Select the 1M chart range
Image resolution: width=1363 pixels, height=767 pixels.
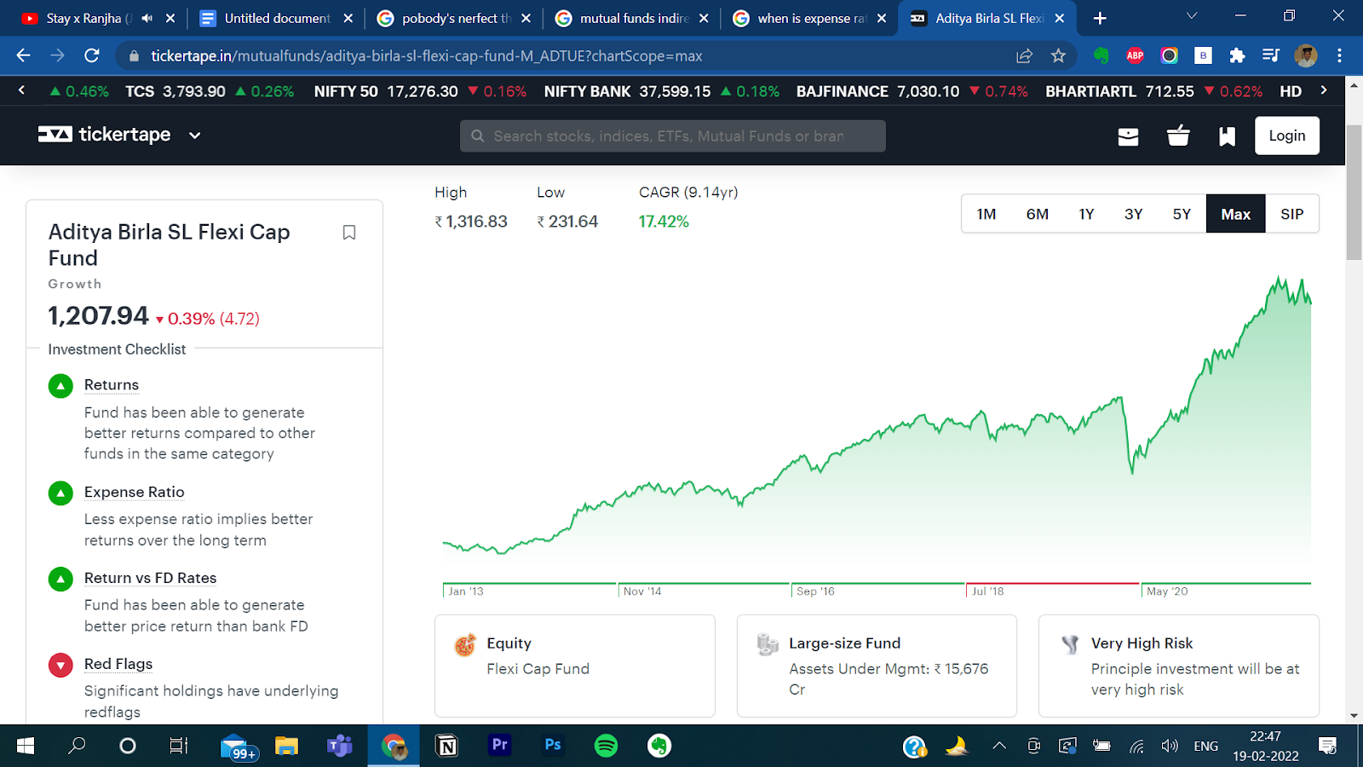pos(986,214)
